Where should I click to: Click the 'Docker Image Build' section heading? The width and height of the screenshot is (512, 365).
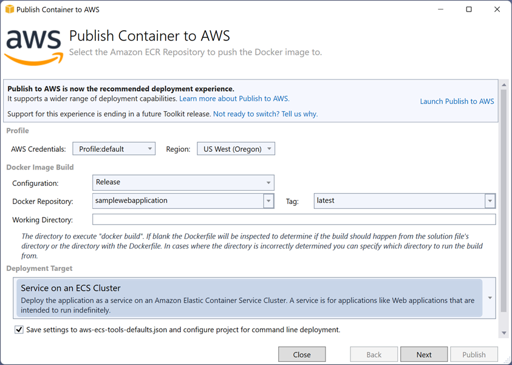coord(40,167)
